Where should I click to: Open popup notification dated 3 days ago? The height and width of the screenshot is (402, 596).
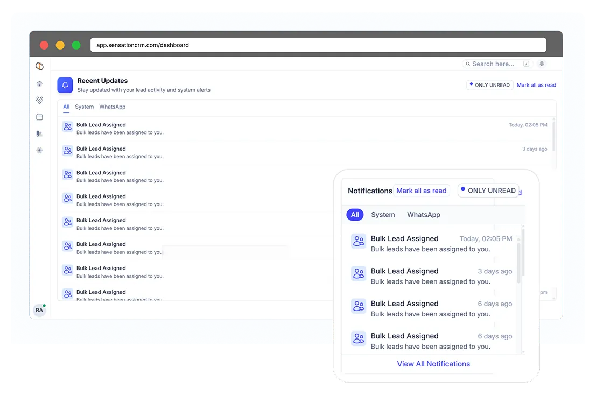pyautogui.click(x=431, y=276)
